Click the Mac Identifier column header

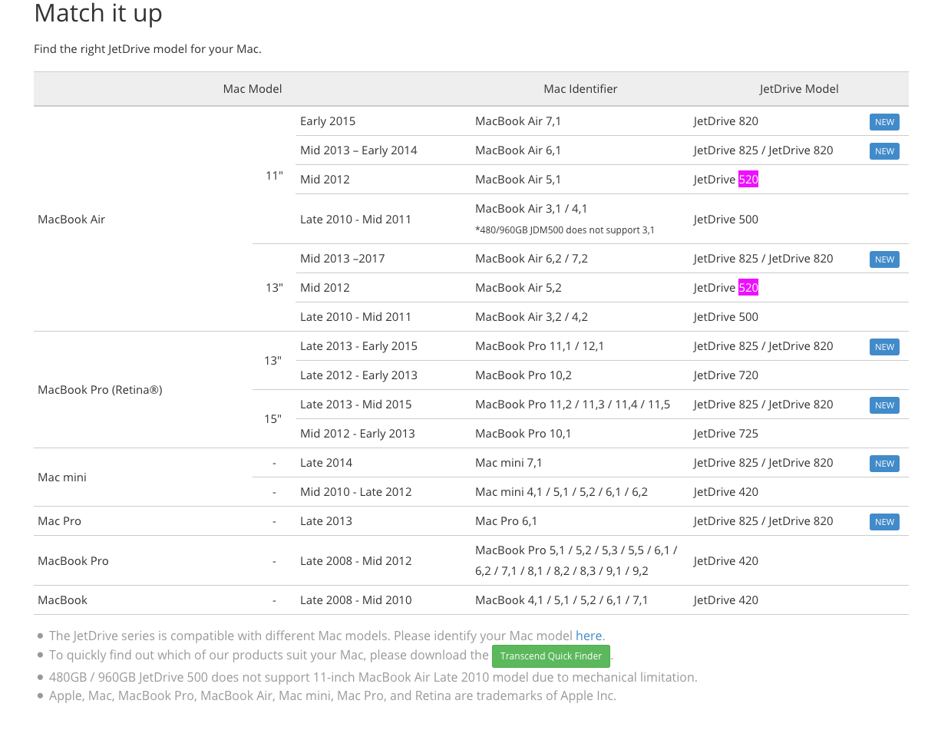[x=580, y=89]
